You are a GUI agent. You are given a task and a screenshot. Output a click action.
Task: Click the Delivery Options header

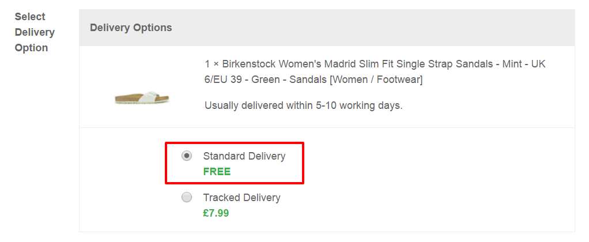pos(131,28)
